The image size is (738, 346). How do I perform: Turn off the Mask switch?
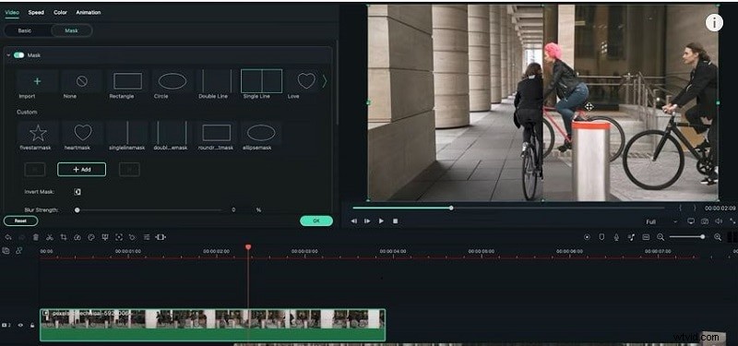18,55
